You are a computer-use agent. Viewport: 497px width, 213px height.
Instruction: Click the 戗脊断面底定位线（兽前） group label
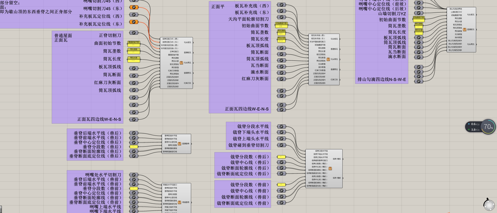click(243, 203)
